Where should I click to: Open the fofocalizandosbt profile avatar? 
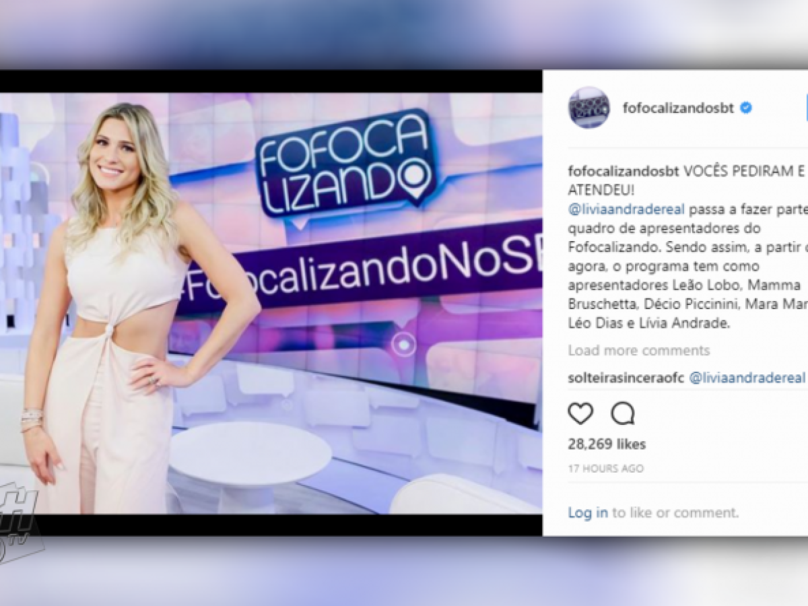pos(588,108)
